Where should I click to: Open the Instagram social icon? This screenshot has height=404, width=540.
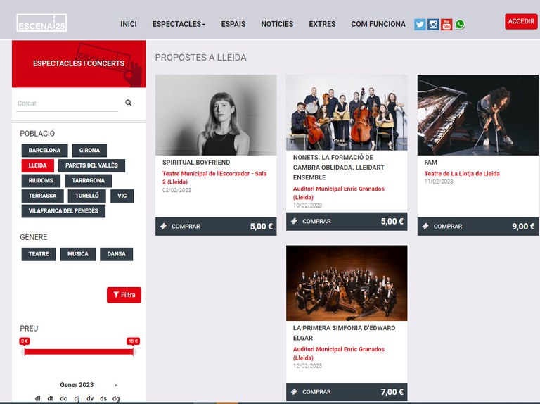click(433, 25)
